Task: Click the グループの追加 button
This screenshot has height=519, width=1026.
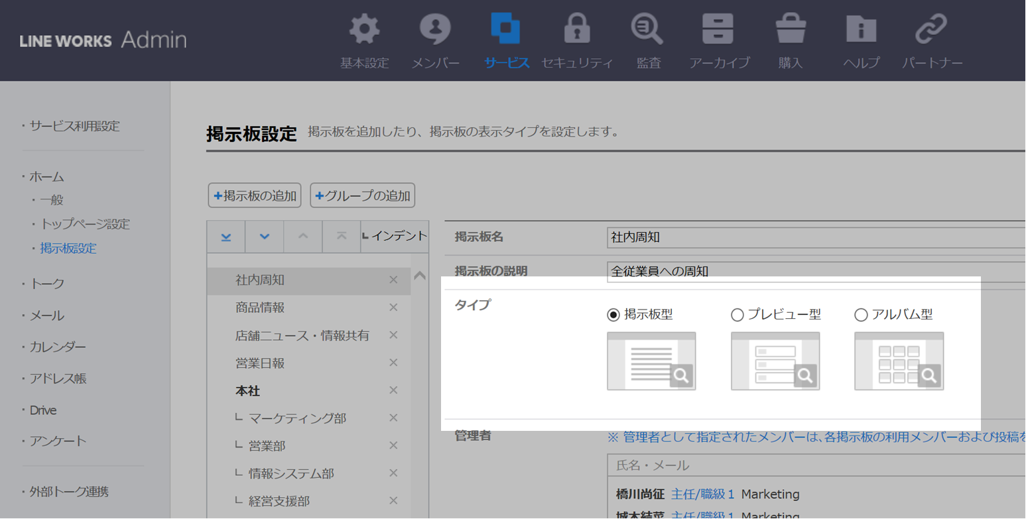Action: (362, 196)
